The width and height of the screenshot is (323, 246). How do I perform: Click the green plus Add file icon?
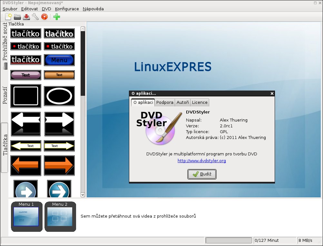(57, 17)
